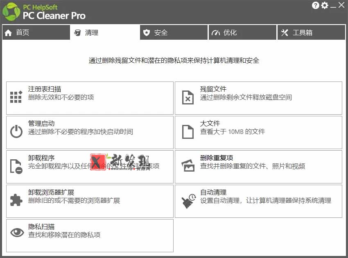Start 隐私扫描 privacy scan
Screen dimensions: 348x258
(x=90, y=235)
